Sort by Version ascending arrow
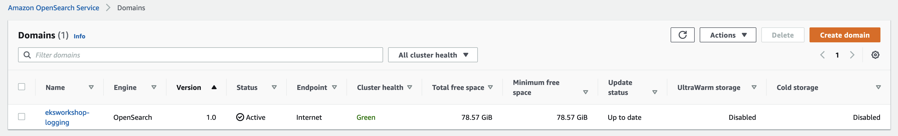The width and height of the screenshot is (898, 136). tap(214, 87)
